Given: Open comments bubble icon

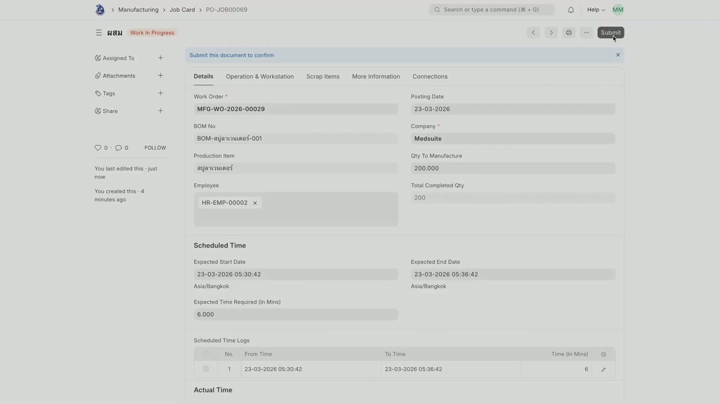Looking at the screenshot, I should [119, 148].
